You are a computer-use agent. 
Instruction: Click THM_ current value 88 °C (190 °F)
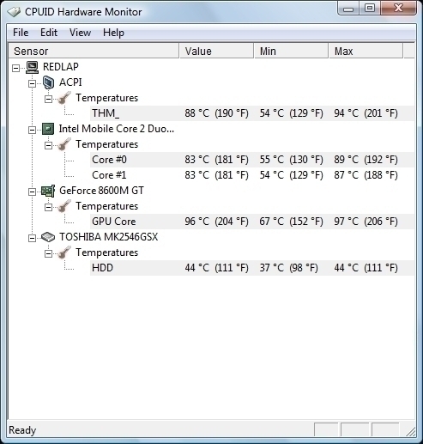[216, 113]
